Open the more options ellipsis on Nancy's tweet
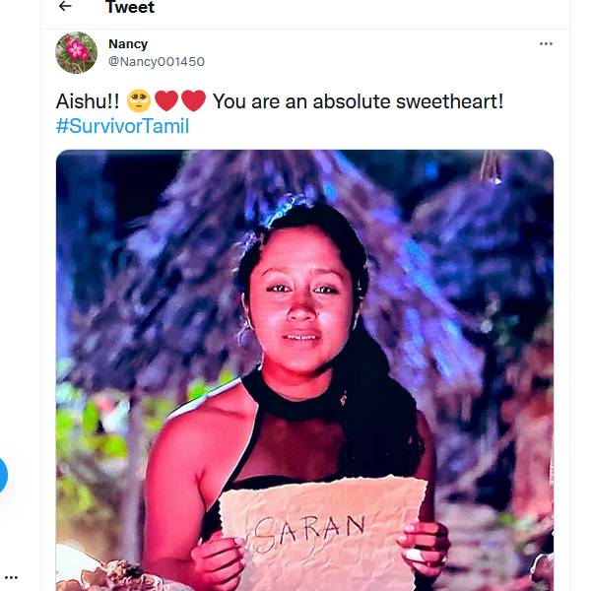Viewport: 591px width, 591px height. [x=546, y=44]
